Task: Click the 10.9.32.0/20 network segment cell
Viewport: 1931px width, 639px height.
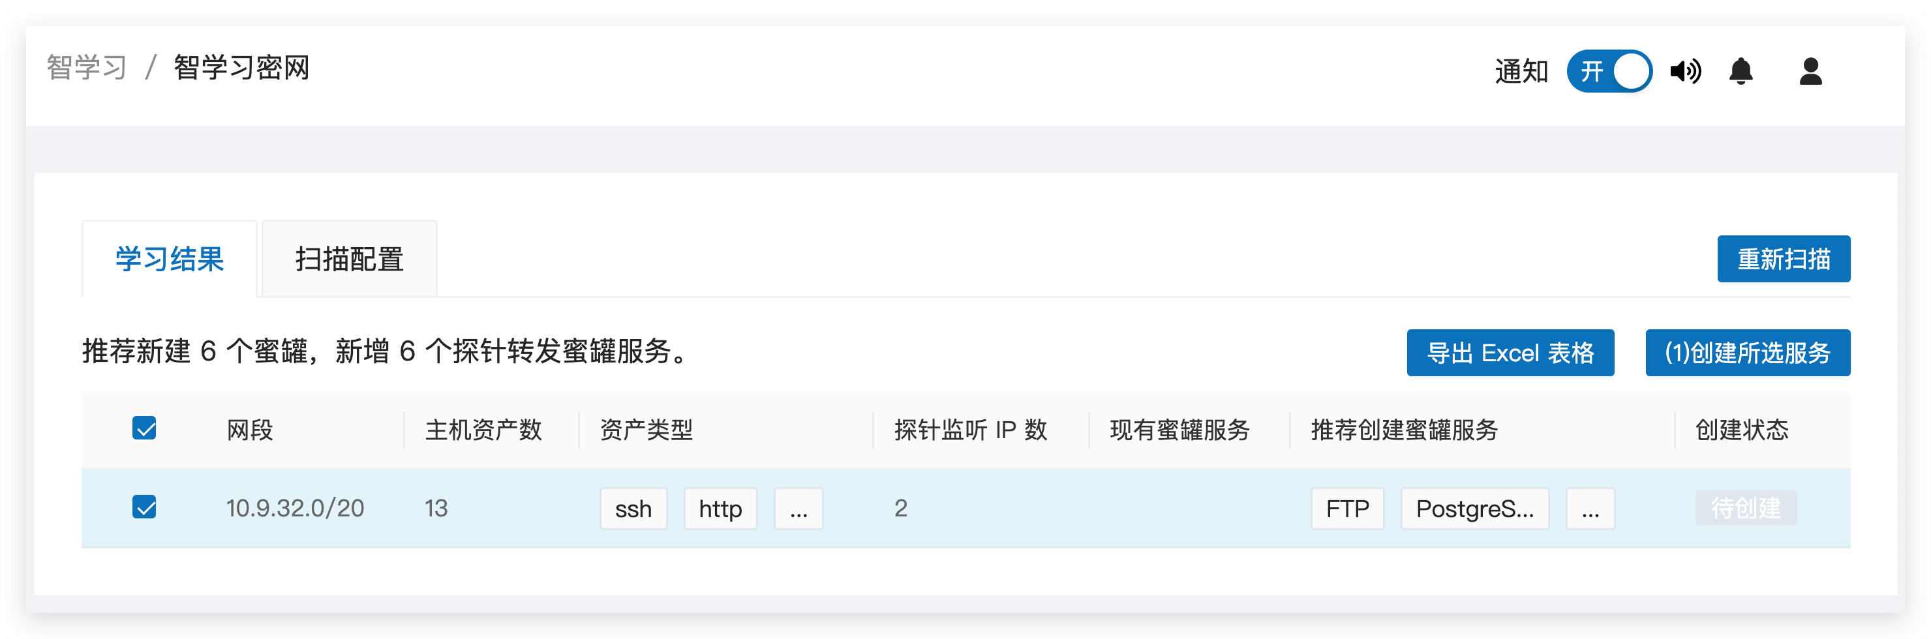Action: (x=296, y=508)
